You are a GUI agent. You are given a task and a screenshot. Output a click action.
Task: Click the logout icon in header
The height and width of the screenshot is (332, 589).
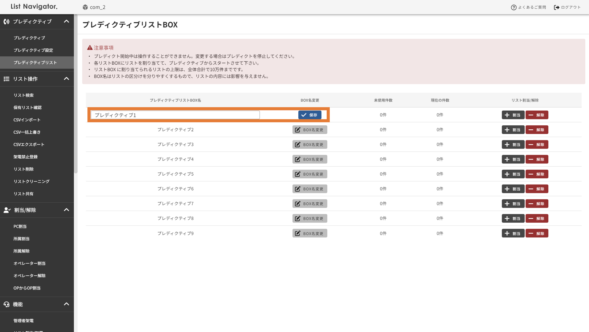pos(556,7)
